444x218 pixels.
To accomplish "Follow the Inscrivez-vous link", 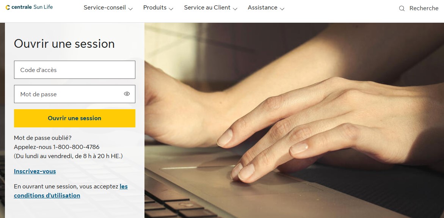I will coord(35,171).
